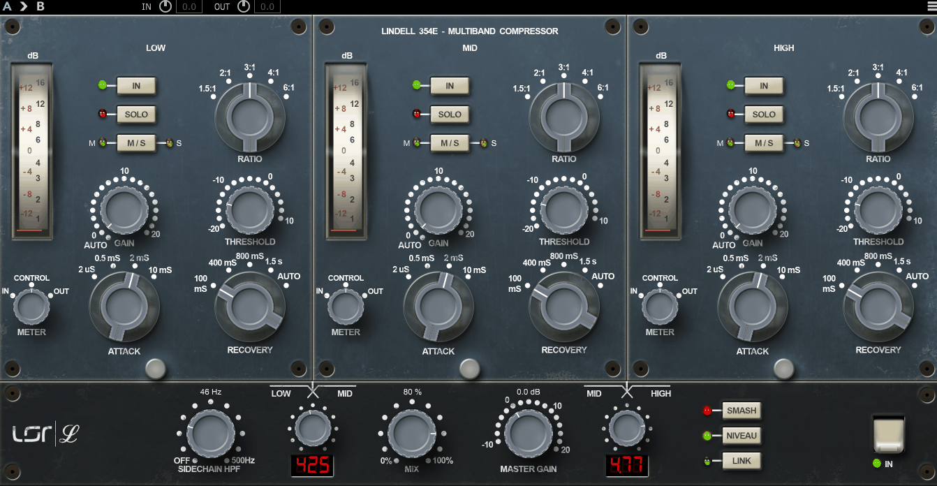Viewport: 937px width, 486px height.
Task: Click the MID/HIGH crossover knob
Action: coord(627,427)
